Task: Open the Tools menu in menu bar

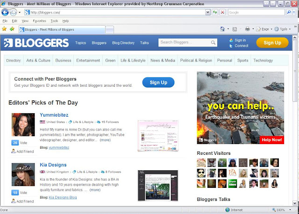Action: click(54, 21)
